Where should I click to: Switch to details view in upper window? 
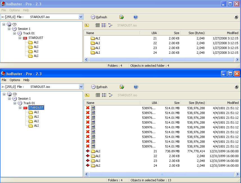[97, 25]
